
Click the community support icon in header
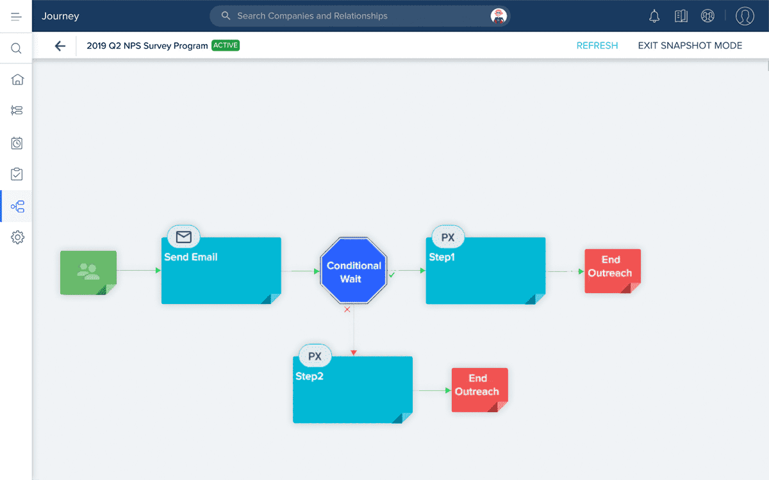point(707,17)
